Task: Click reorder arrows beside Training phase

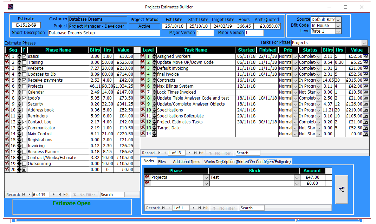Action: click(x=19, y=62)
